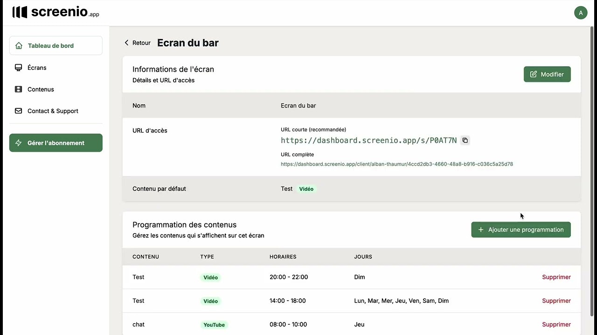This screenshot has width=597, height=335.
Task: Click the YouTube badge in chat row
Action: 214,325
